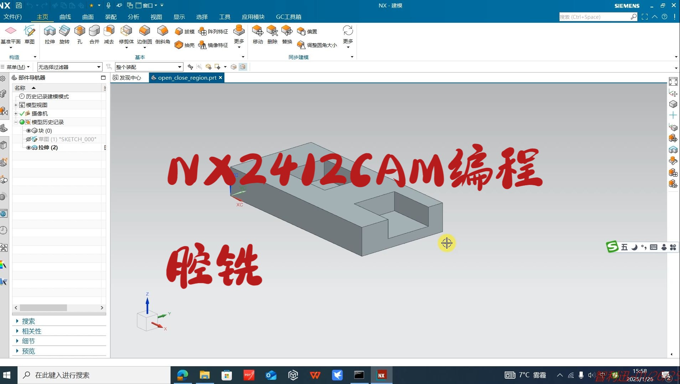Toggle visibility of 拉伸 (2) feature
This screenshot has height=384, width=680.
click(28, 148)
